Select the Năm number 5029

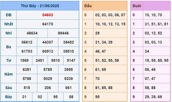[48, 79]
